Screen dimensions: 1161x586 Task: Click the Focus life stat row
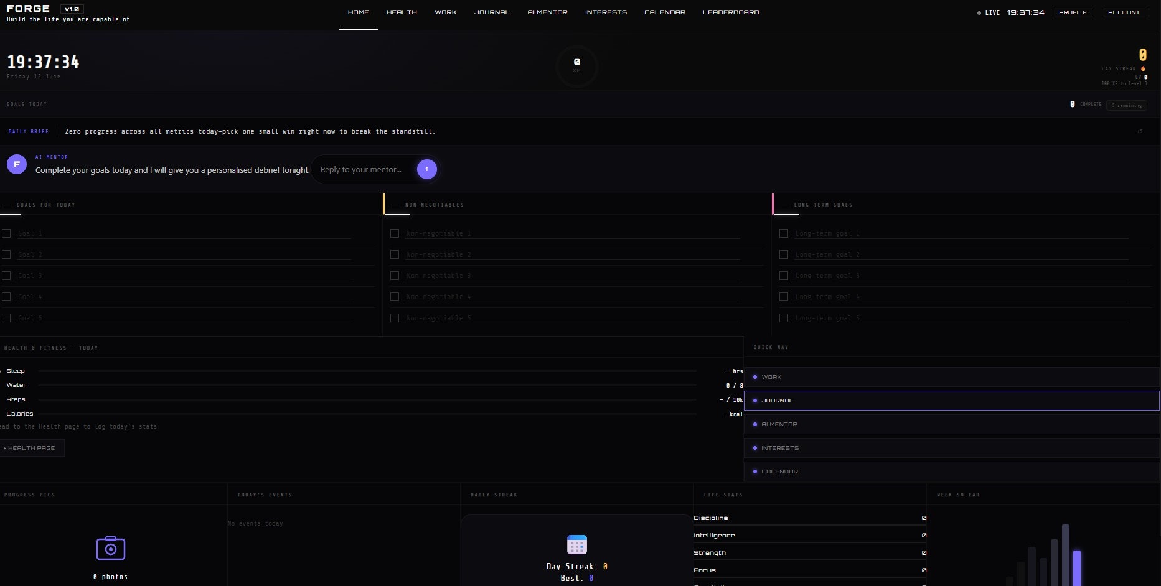point(810,570)
